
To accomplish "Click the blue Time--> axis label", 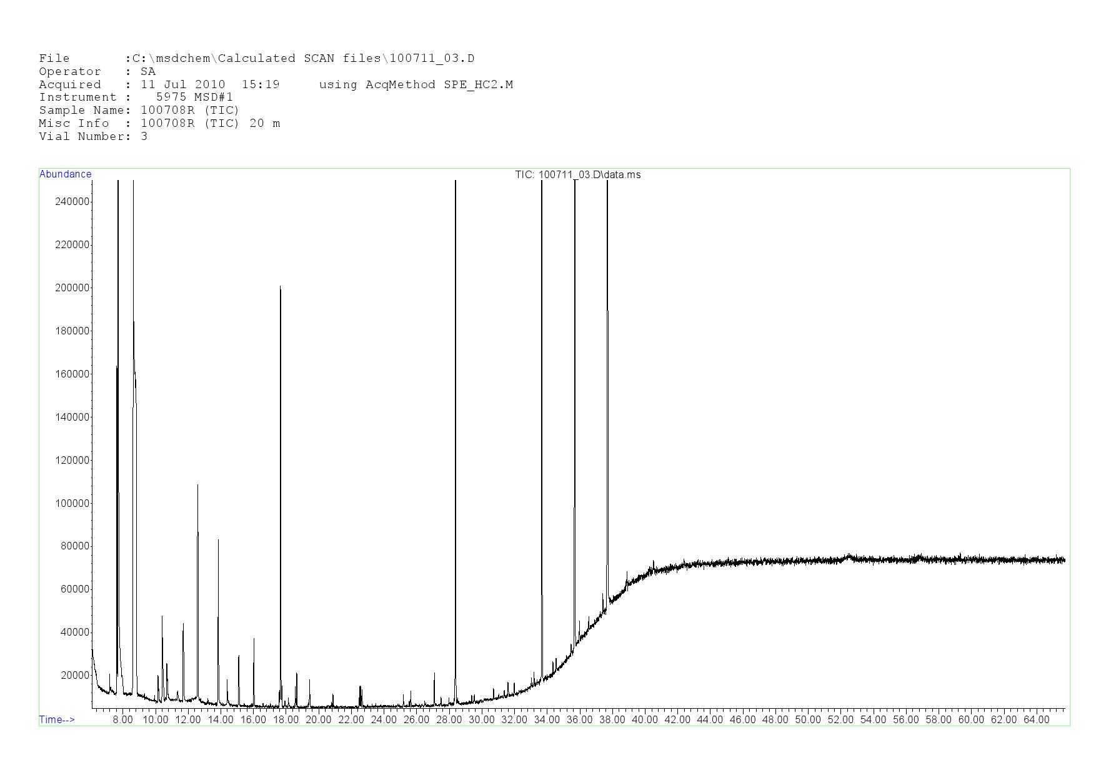I will point(57,719).
